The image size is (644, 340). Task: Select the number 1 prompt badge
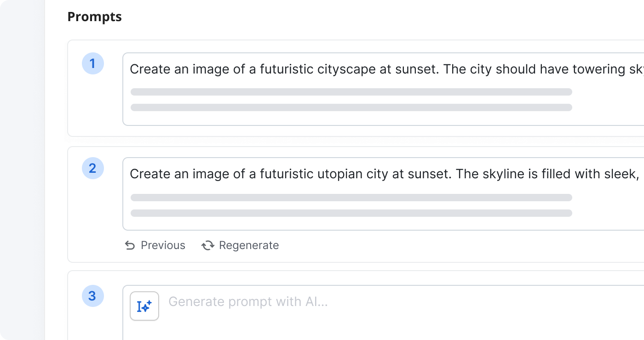93,63
